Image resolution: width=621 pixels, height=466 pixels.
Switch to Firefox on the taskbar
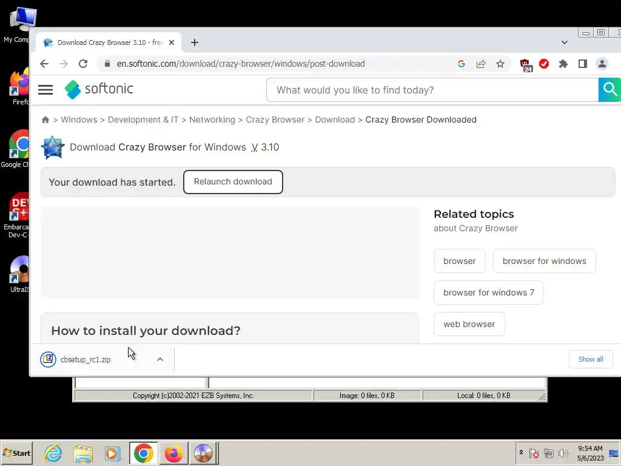click(x=173, y=453)
